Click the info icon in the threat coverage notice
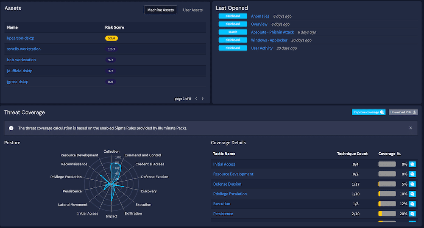 [x=11, y=128]
